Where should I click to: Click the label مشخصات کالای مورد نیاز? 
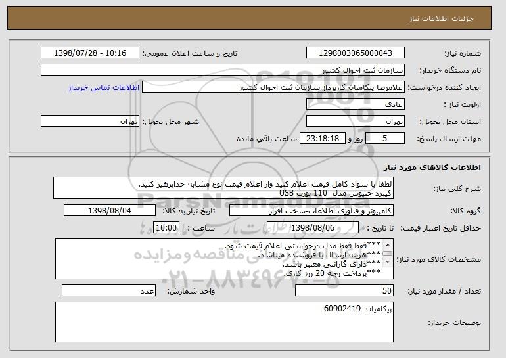click(x=439, y=259)
